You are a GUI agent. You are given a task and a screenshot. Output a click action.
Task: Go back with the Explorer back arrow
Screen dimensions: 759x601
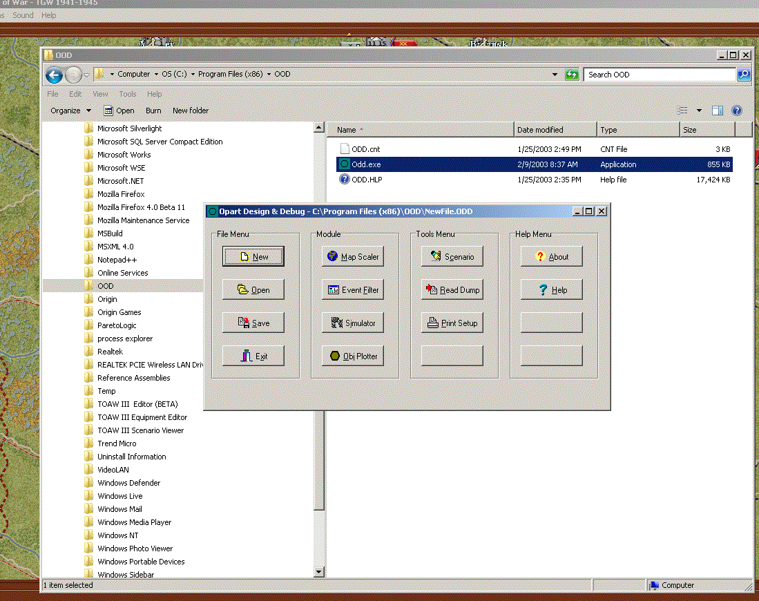point(54,75)
